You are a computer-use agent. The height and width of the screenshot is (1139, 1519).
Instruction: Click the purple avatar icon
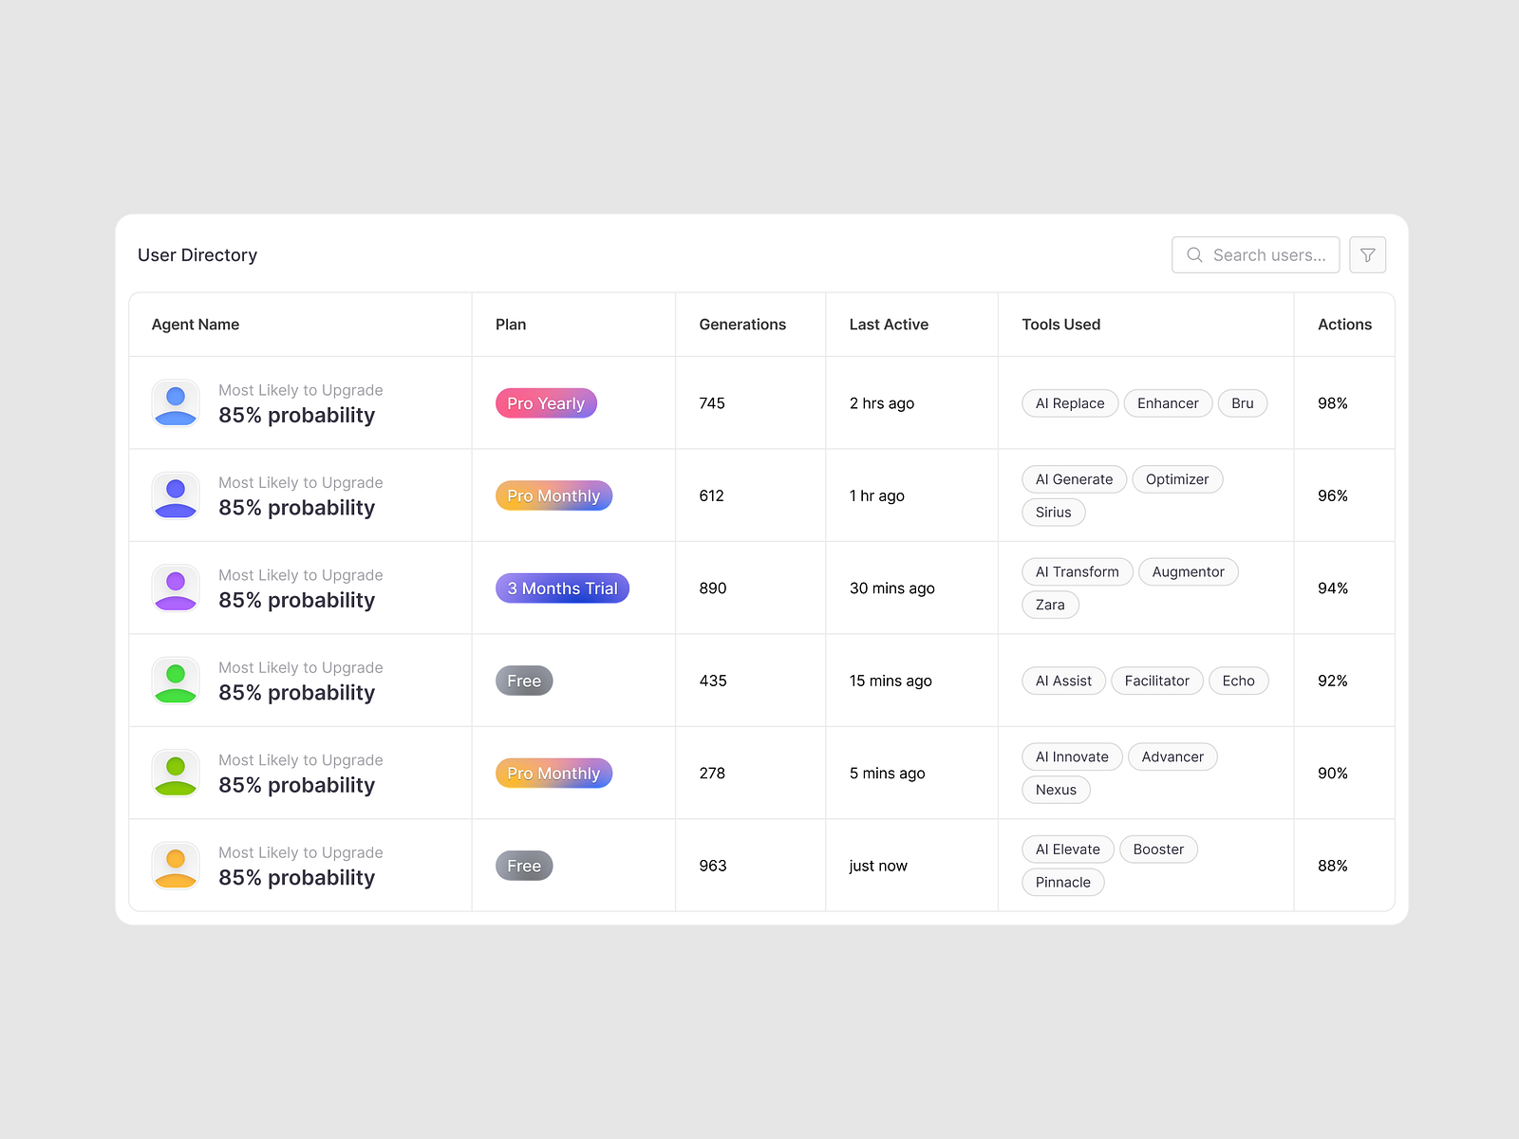coord(175,588)
